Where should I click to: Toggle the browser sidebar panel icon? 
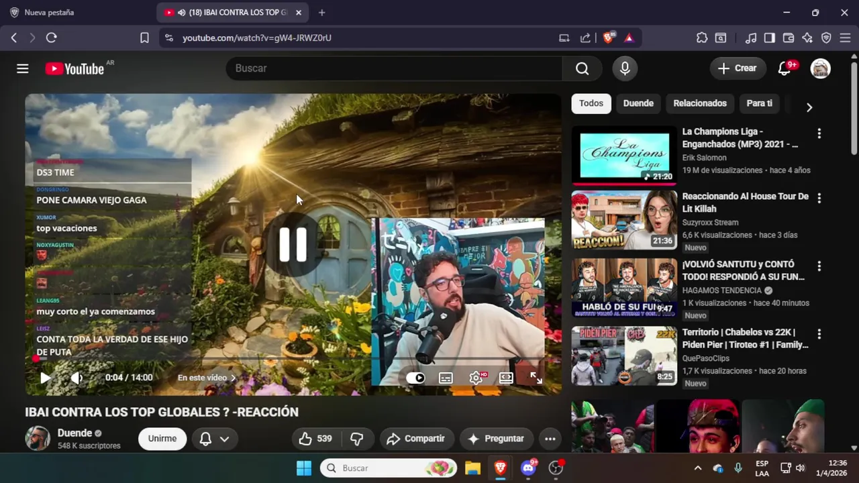click(770, 38)
